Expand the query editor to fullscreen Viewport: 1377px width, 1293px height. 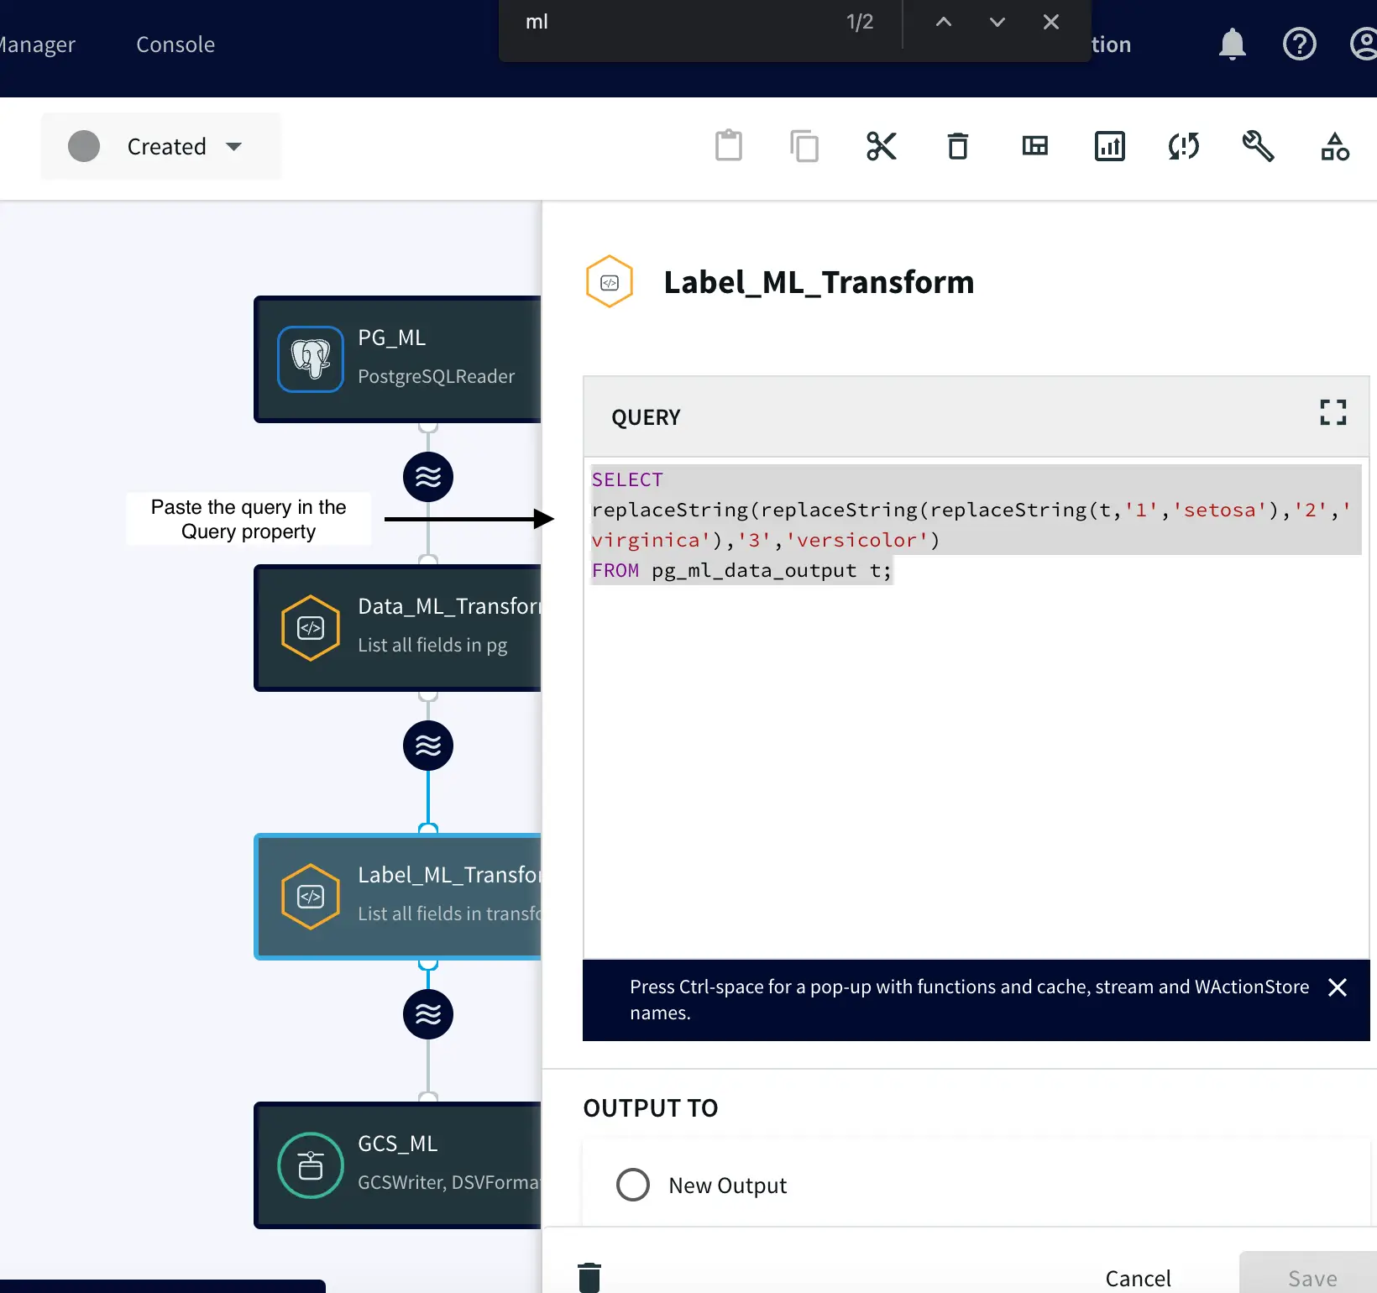pos(1332,412)
